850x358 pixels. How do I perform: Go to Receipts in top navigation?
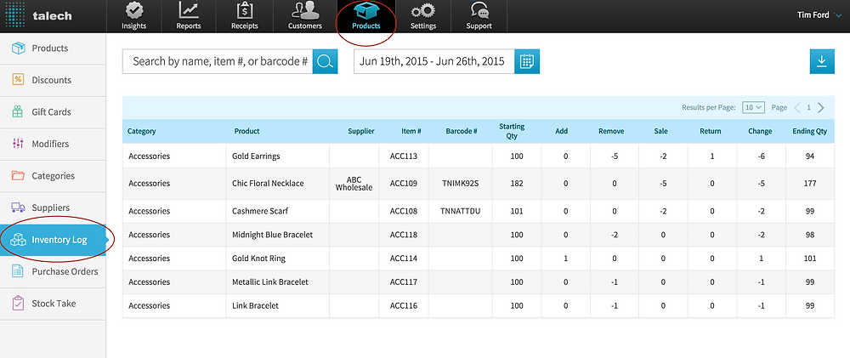tap(245, 16)
